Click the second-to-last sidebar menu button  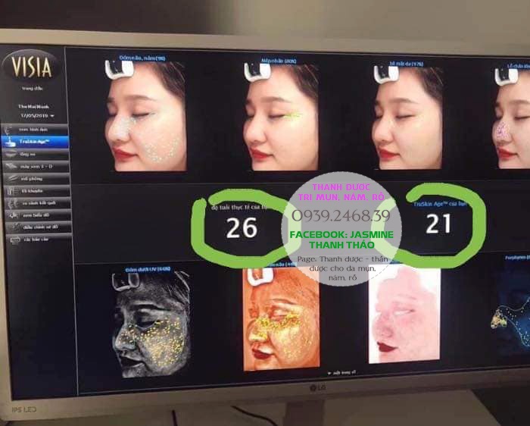point(38,227)
